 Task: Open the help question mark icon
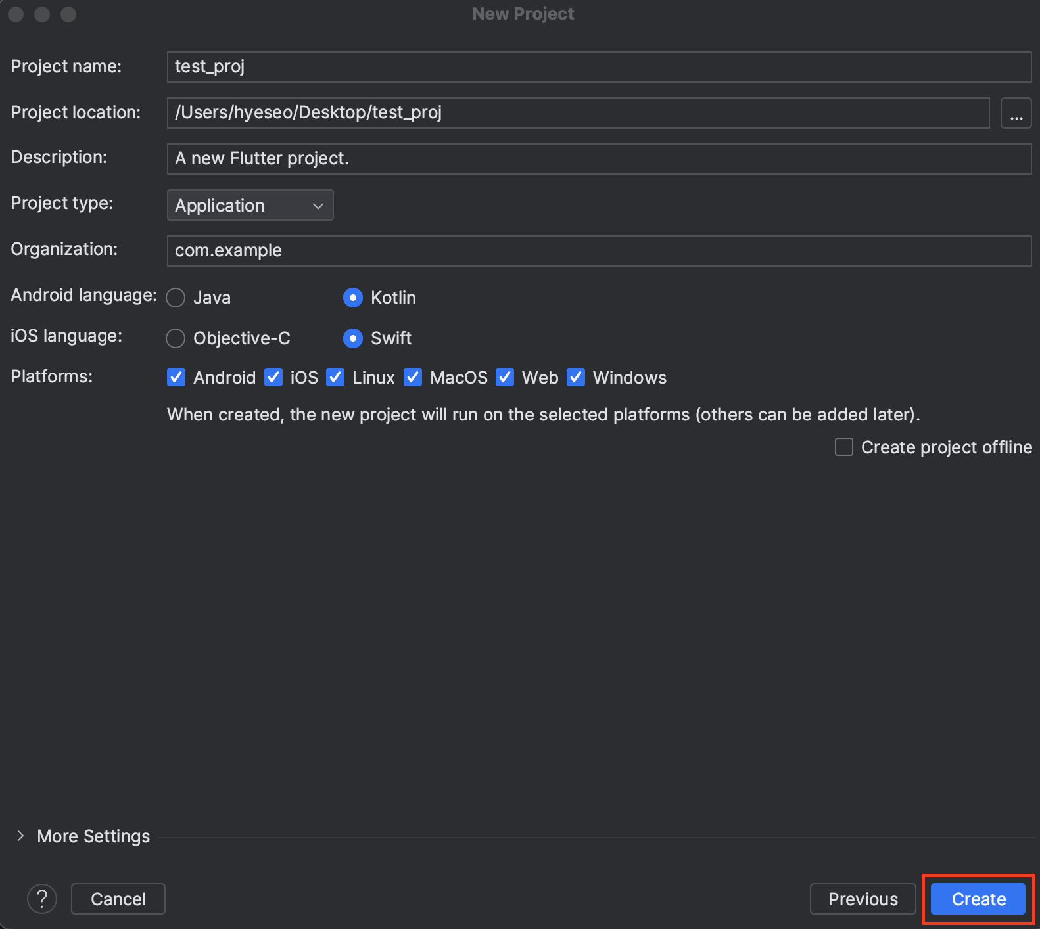coord(42,898)
